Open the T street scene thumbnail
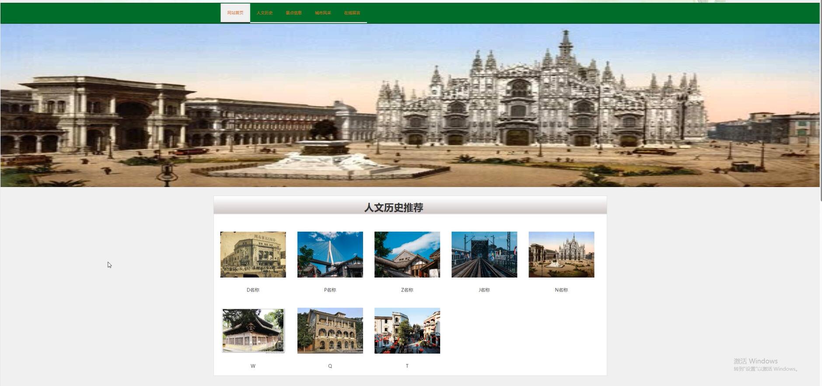 coord(407,330)
